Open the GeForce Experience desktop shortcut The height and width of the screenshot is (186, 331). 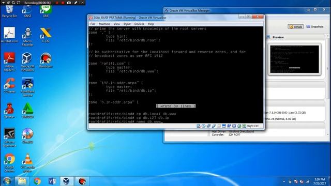(x=9, y=137)
